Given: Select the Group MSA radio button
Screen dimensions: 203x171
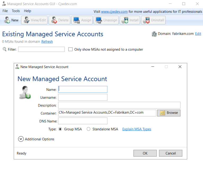Looking at the screenshot, I should [x=60, y=129].
